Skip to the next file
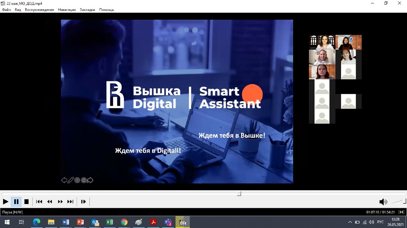The width and height of the screenshot is (407, 228). pyautogui.click(x=70, y=202)
